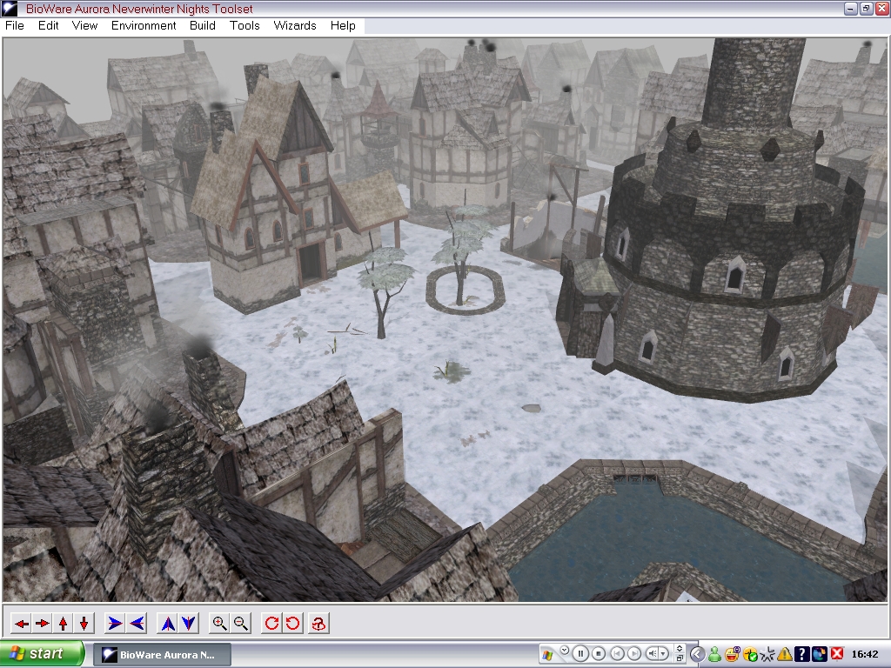Pan the camera right with red right arrow
Image resolution: width=891 pixels, height=668 pixels.
42,623
